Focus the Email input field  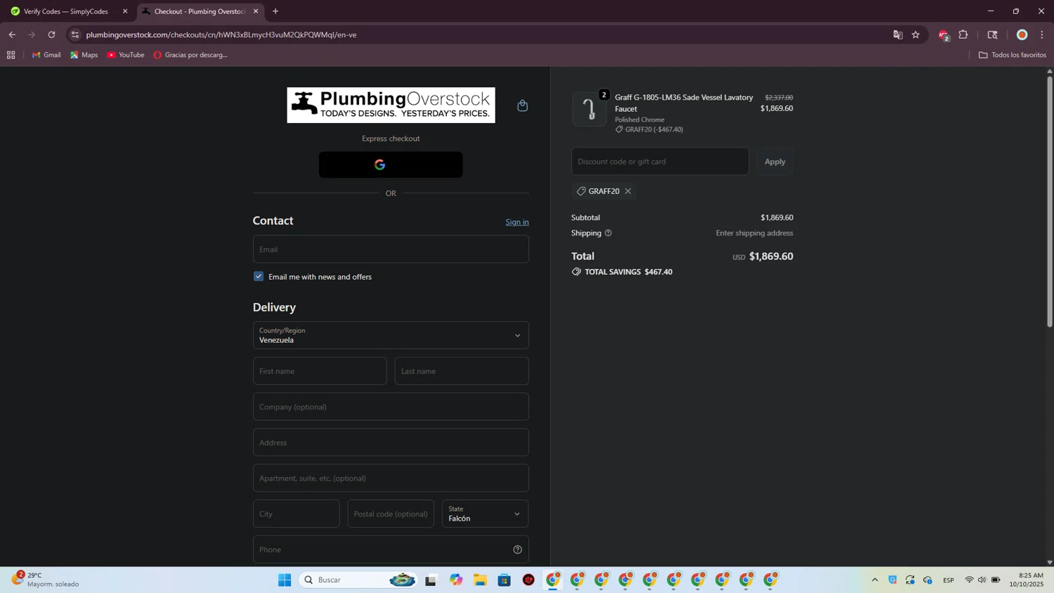pos(391,249)
